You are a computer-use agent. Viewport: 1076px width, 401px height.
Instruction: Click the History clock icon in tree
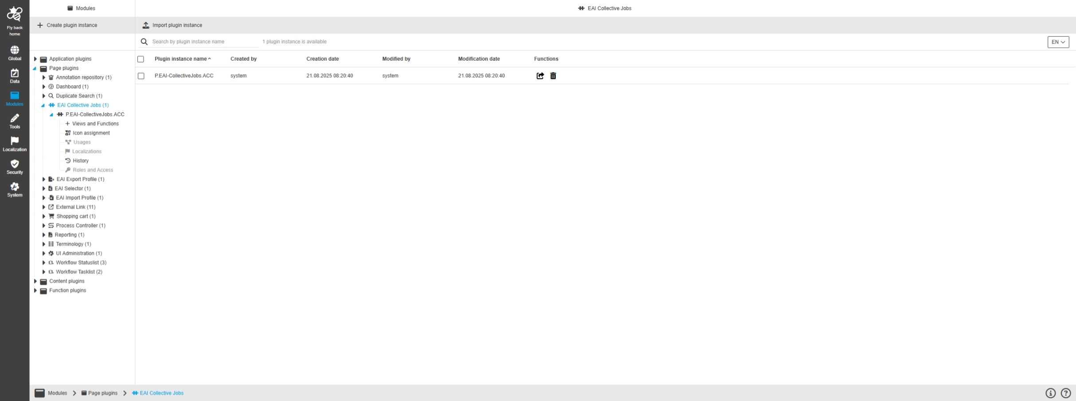point(68,160)
